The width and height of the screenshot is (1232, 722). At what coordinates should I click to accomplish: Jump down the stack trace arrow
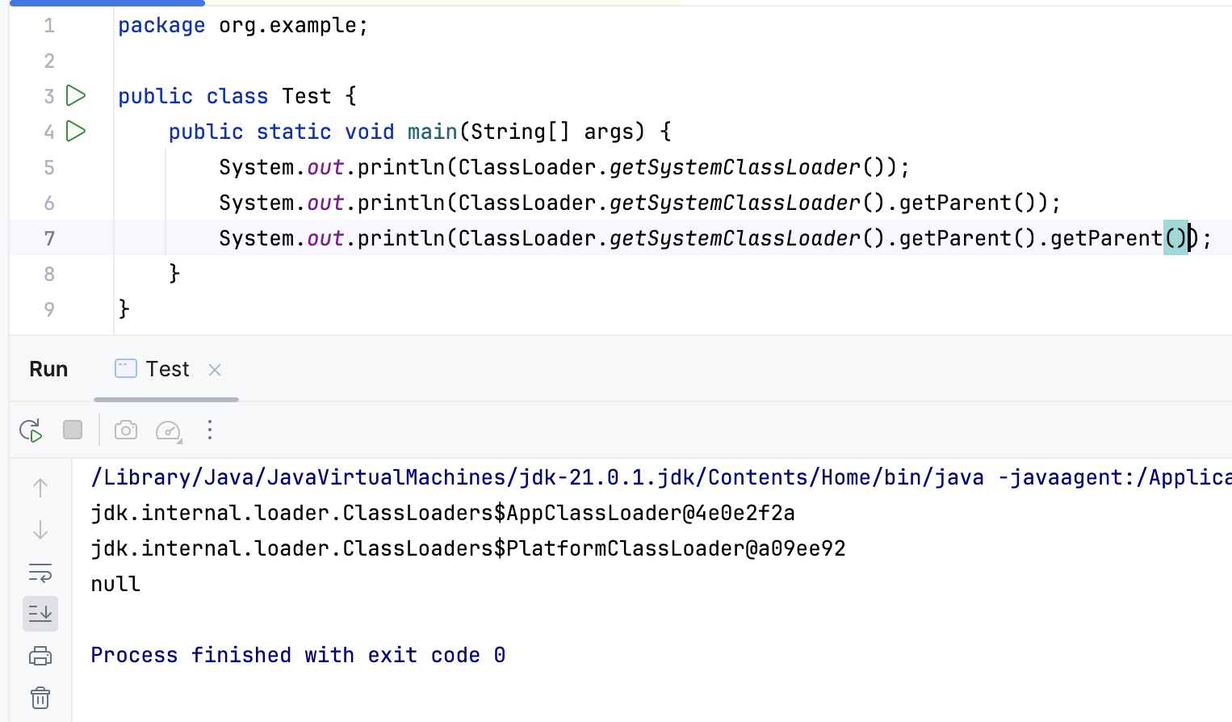coord(40,530)
